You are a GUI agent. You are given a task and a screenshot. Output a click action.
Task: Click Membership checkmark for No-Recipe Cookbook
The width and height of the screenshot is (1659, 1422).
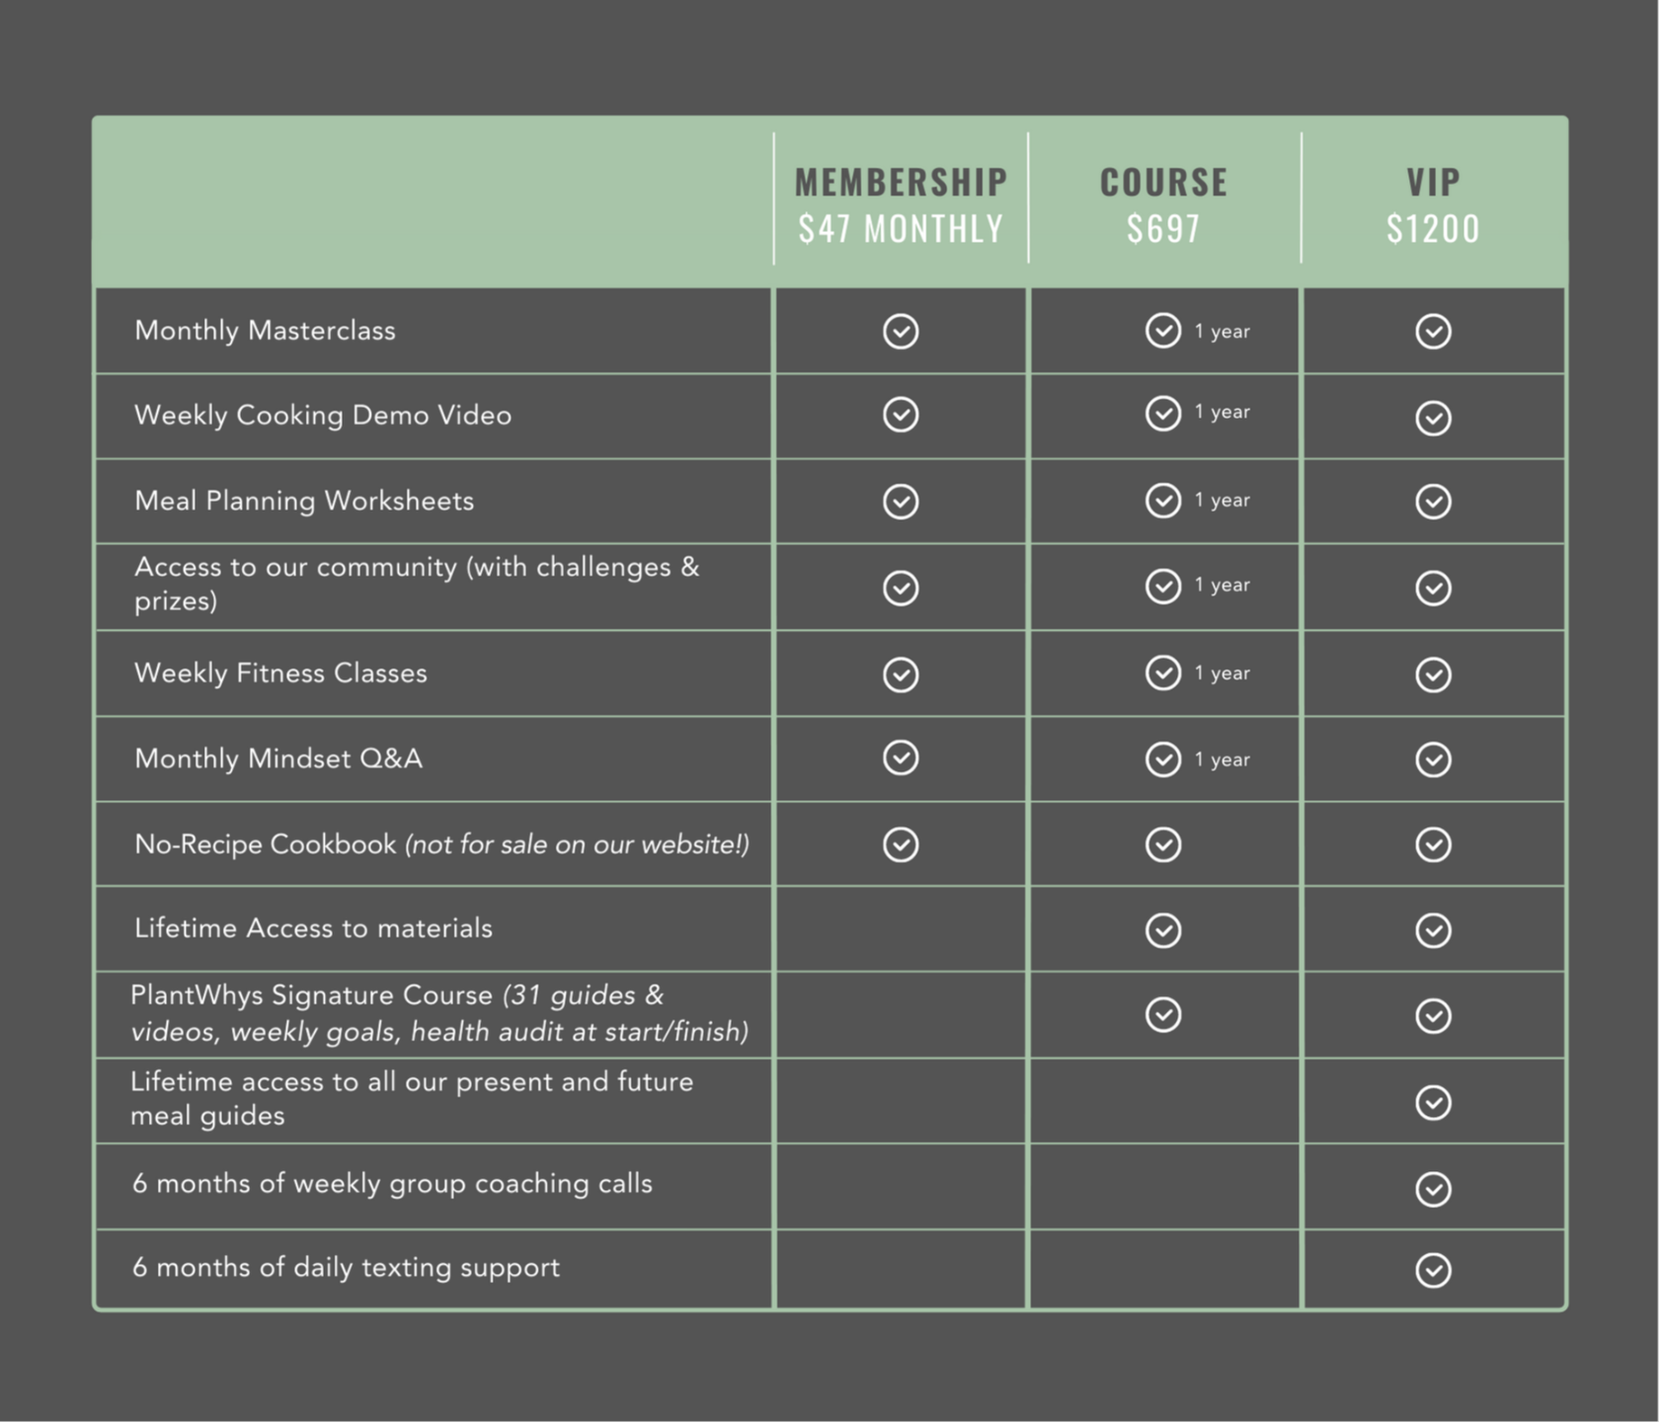901,844
